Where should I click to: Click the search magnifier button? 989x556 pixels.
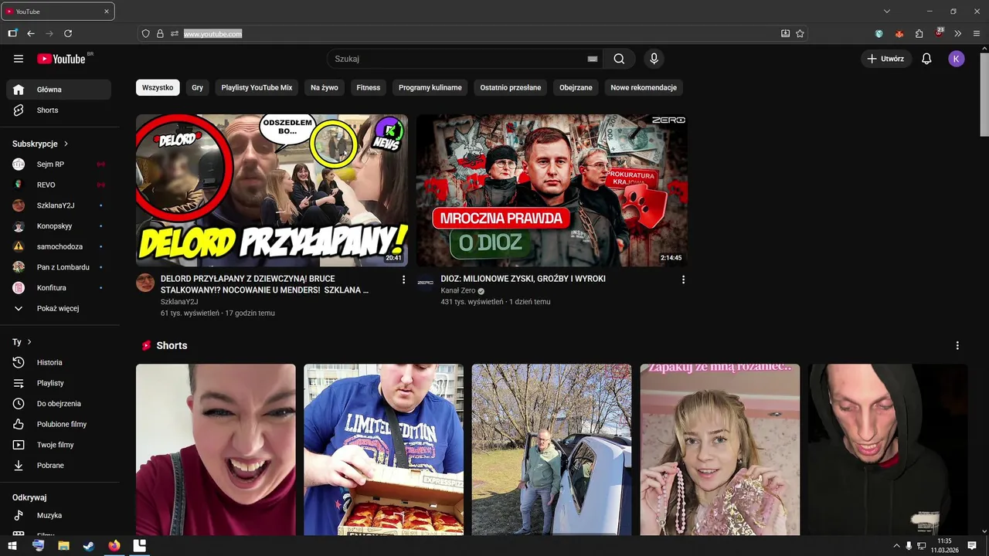coord(619,59)
